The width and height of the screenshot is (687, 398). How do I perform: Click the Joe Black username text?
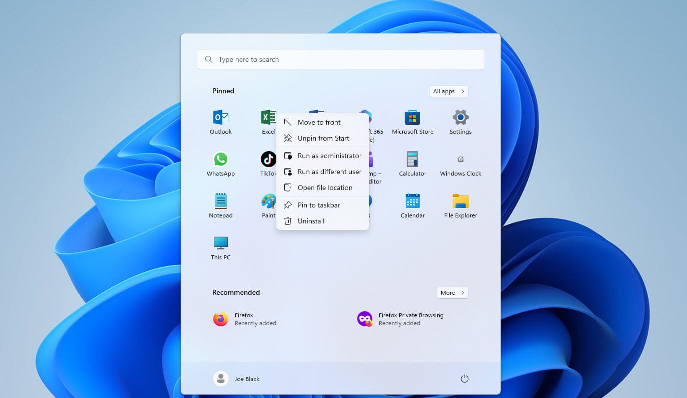pyautogui.click(x=247, y=379)
